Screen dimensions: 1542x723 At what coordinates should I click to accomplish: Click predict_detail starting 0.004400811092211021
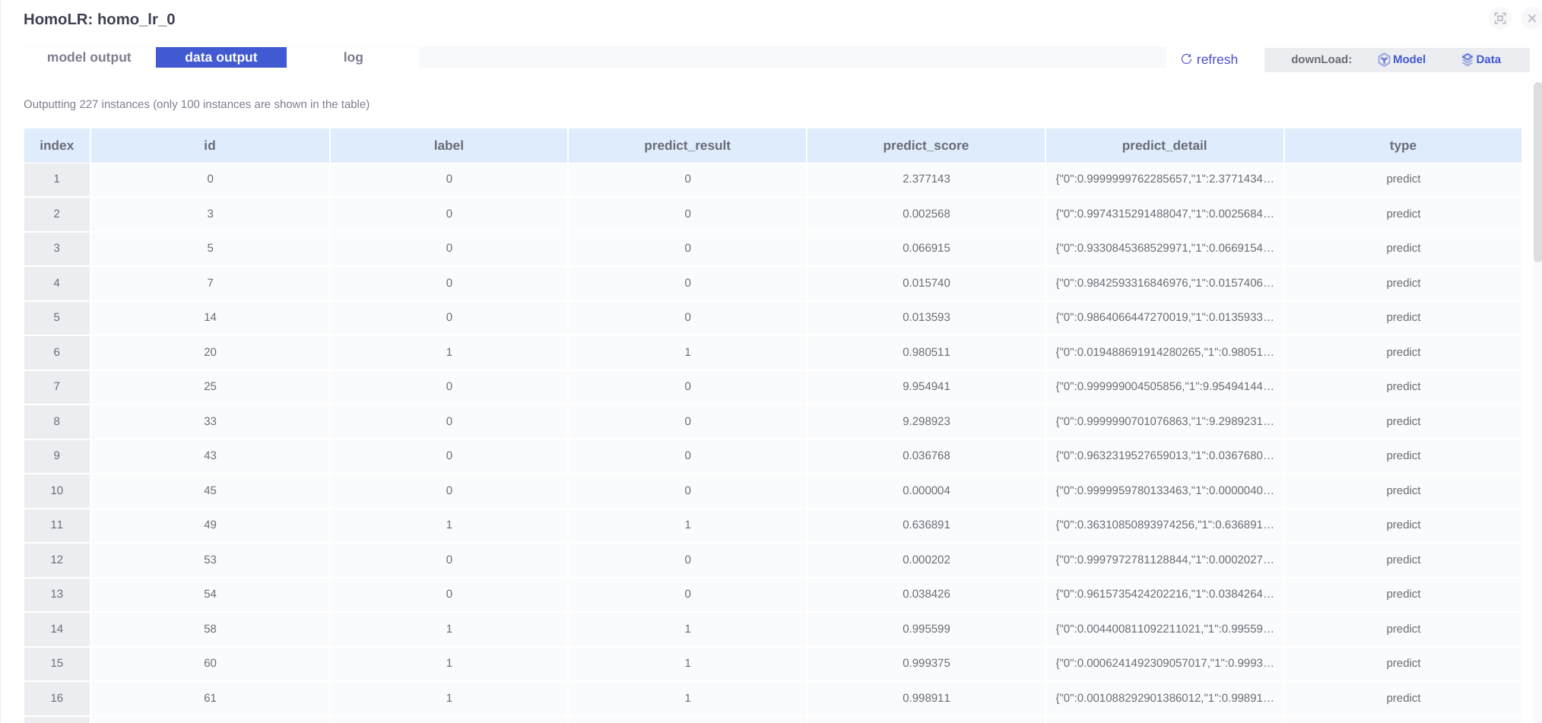1165,629
